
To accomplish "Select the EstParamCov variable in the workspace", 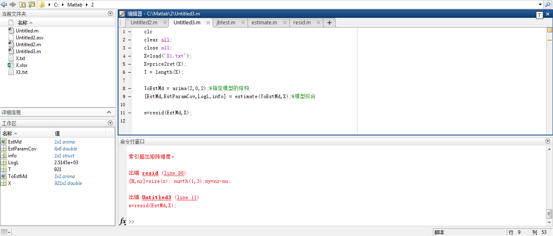I will pos(22,149).
